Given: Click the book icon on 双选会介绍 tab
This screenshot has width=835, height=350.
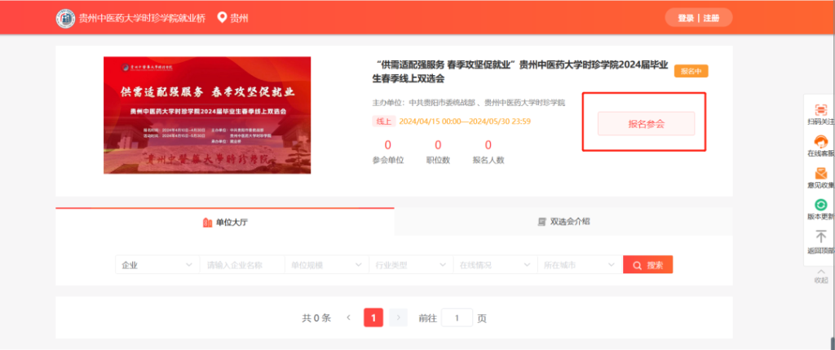Looking at the screenshot, I should click(542, 222).
